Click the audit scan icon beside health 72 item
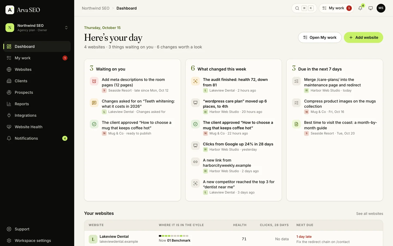393x246 pixels. pyautogui.click(x=195, y=81)
